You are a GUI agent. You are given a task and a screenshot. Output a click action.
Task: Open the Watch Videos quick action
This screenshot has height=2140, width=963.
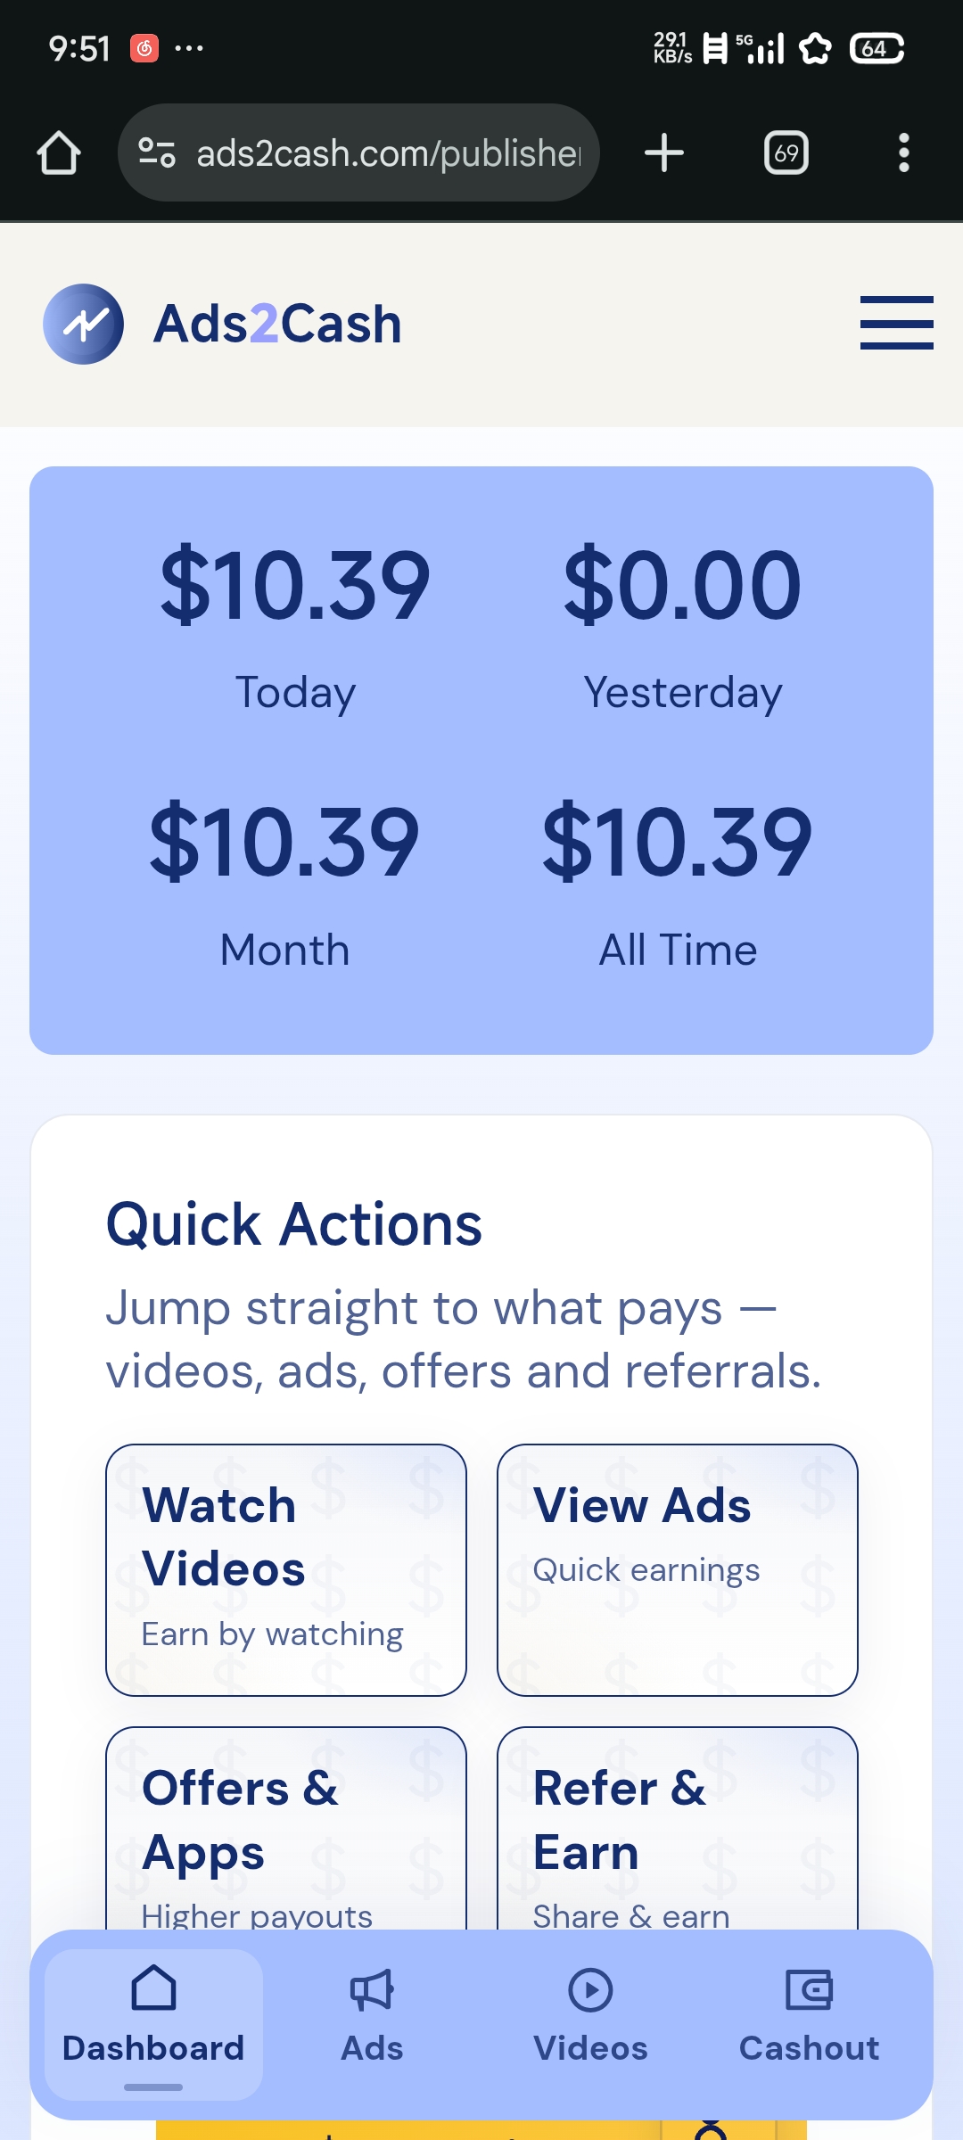tap(286, 1570)
